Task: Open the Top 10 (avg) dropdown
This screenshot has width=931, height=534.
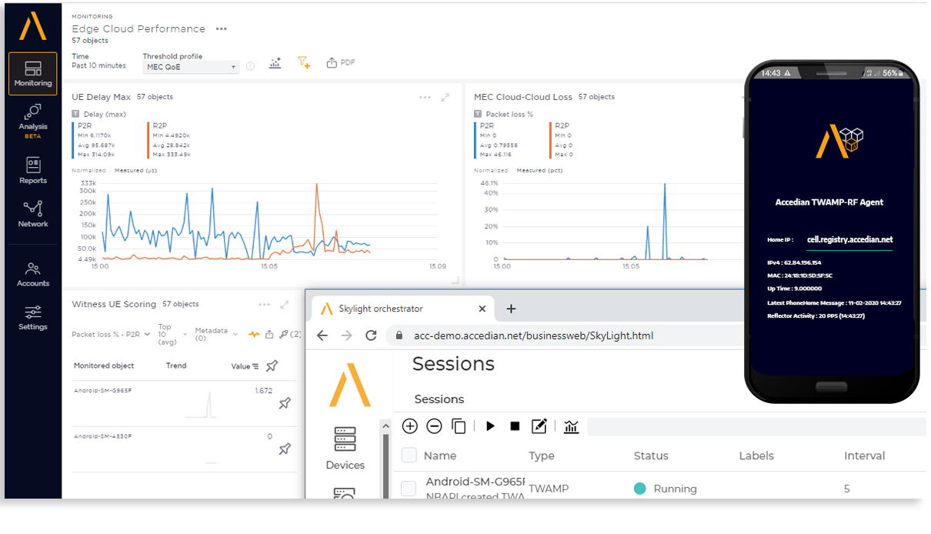Action: 172,335
